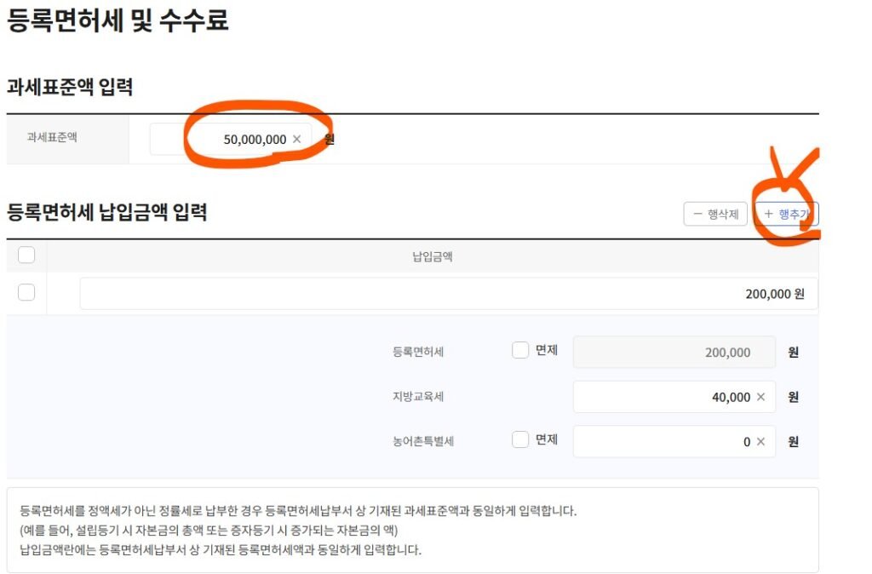Click the help note line starting 납입금액란에는
This screenshot has height=574, width=872.
[x=221, y=549]
